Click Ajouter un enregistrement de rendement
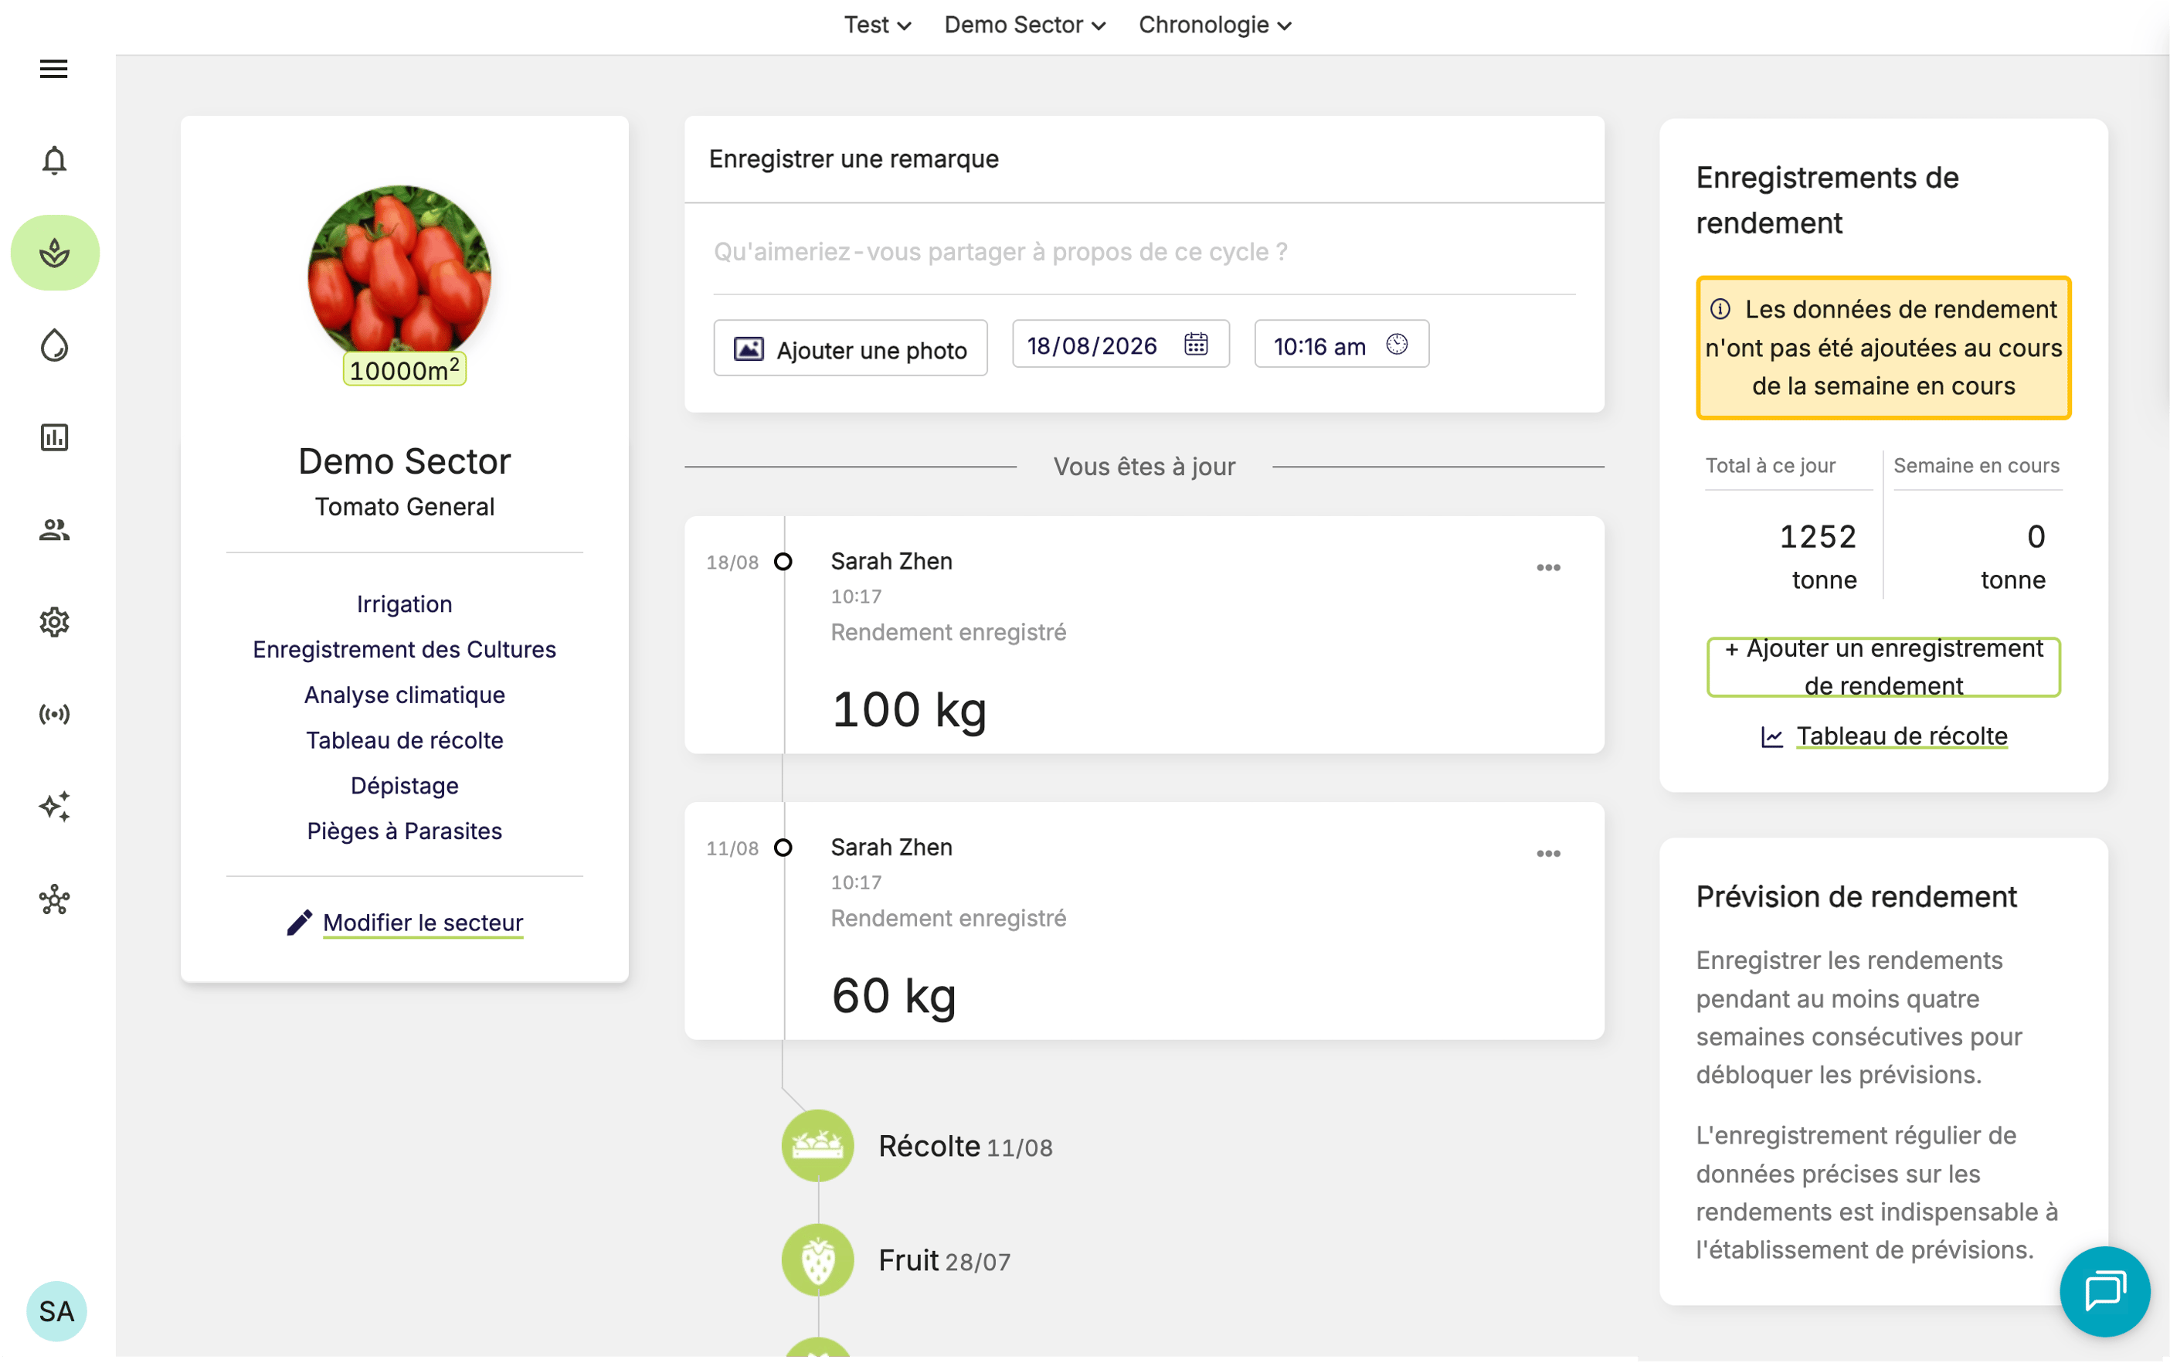The height and width of the screenshot is (1363, 2170). pos(1883,667)
